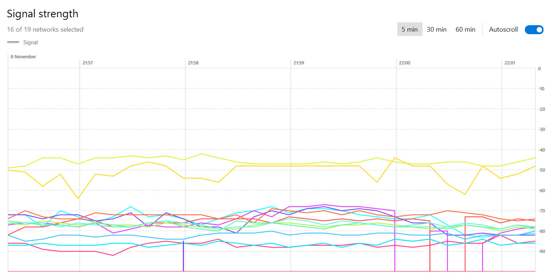Switch to the 30 min time range
550x276 pixels.
[437, 30]
